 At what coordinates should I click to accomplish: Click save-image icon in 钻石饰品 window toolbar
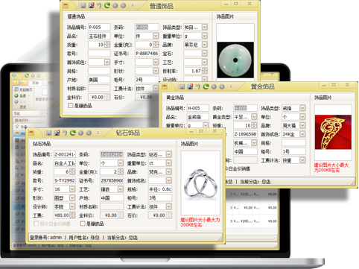point(57,133)
